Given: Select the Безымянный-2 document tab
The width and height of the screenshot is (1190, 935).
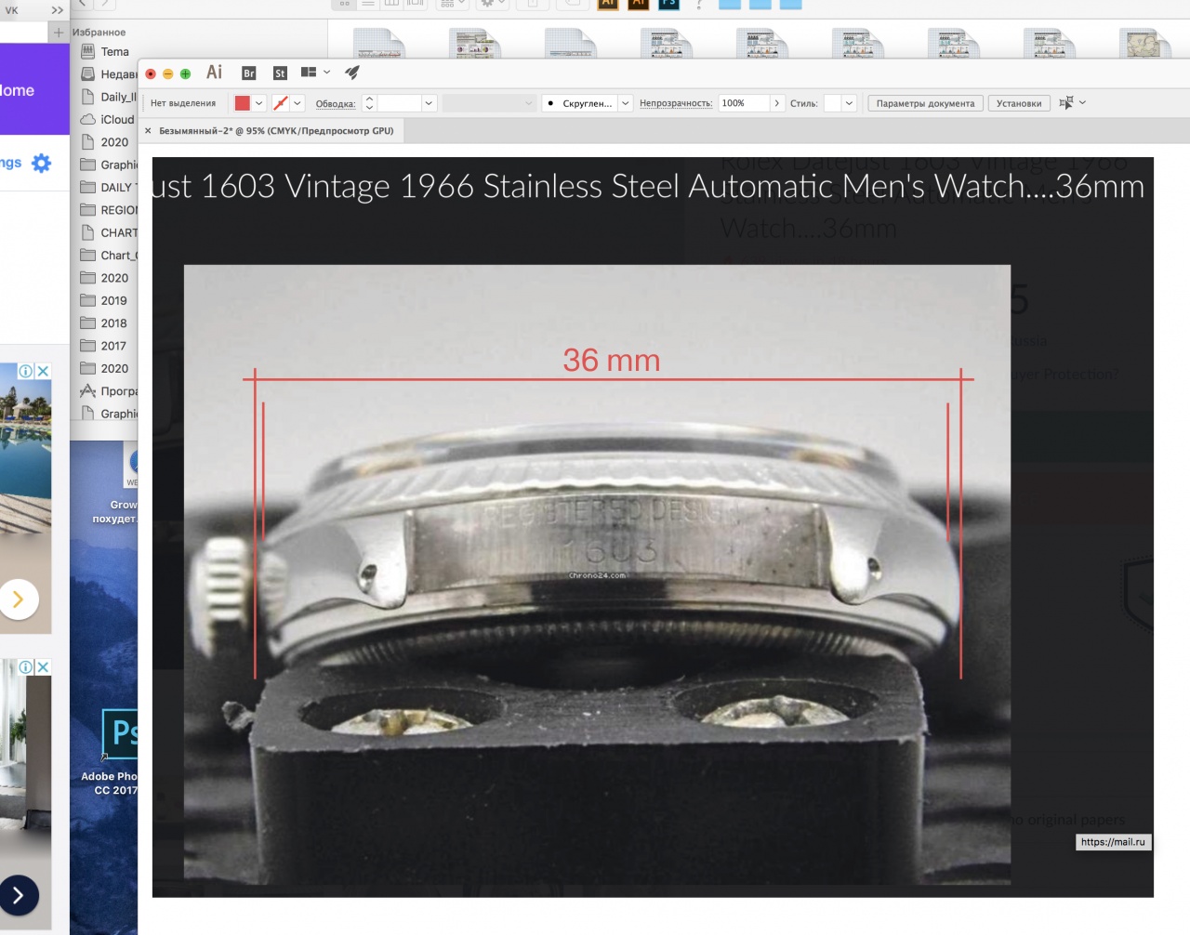Looking at the screenshot, I should tap(276, 131).
